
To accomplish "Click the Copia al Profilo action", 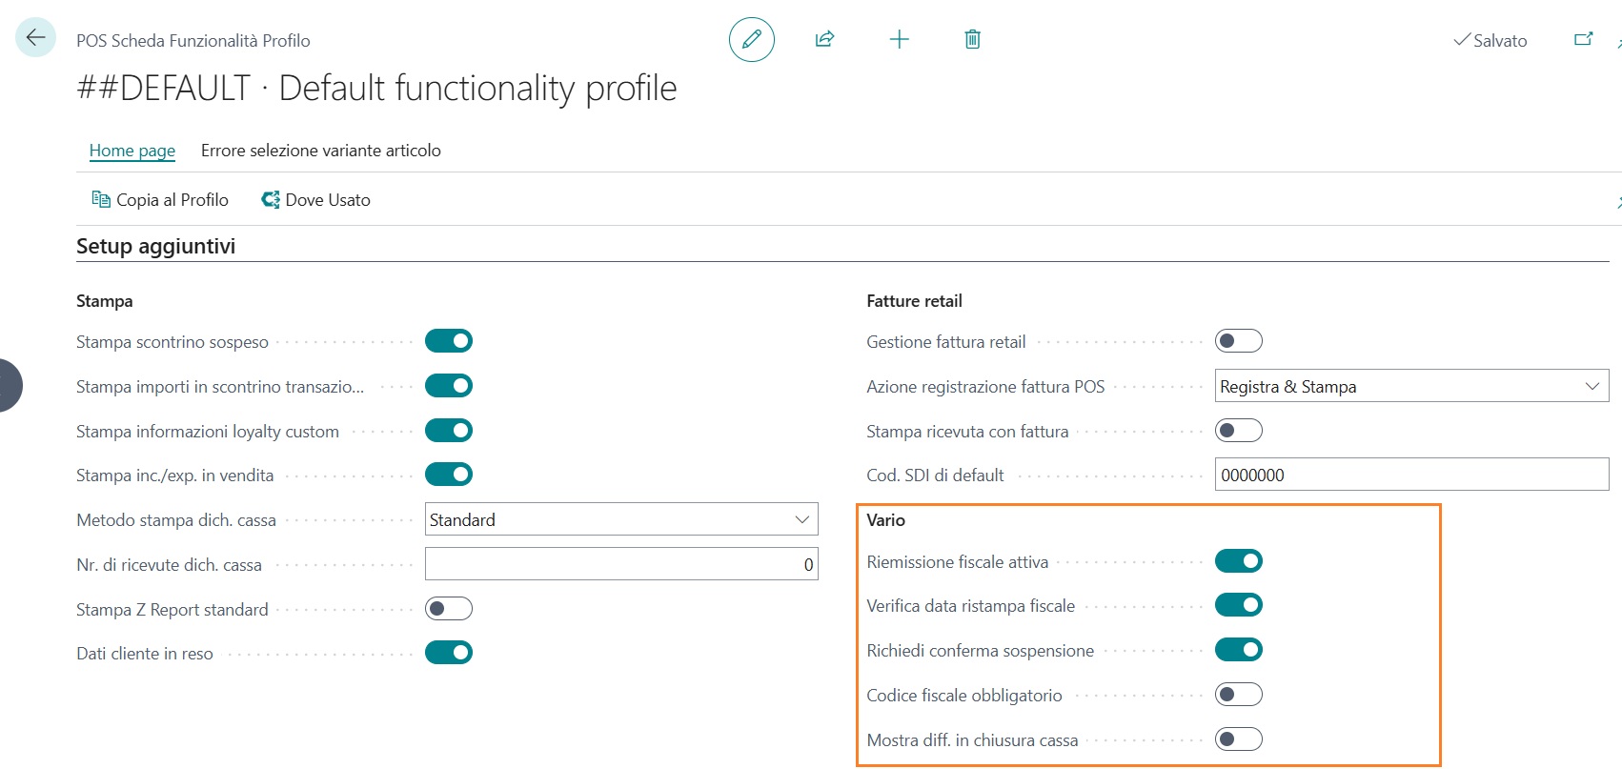I will [160, 200].
